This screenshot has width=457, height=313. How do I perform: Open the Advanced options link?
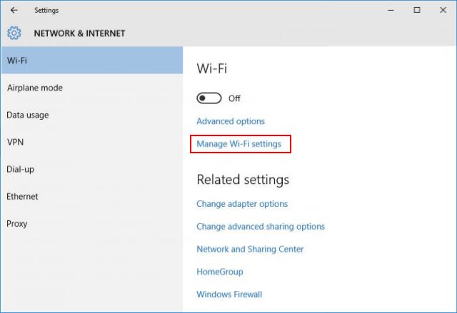pos(231,121)
